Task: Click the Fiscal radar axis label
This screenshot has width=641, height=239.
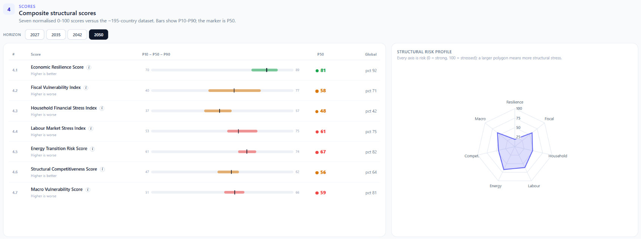Action: (x=549, y=119)
